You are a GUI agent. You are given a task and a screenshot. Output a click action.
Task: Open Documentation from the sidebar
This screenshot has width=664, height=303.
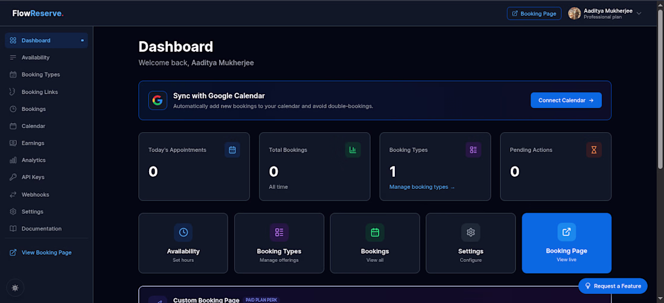pyautogui.click(x=46, y=229)
